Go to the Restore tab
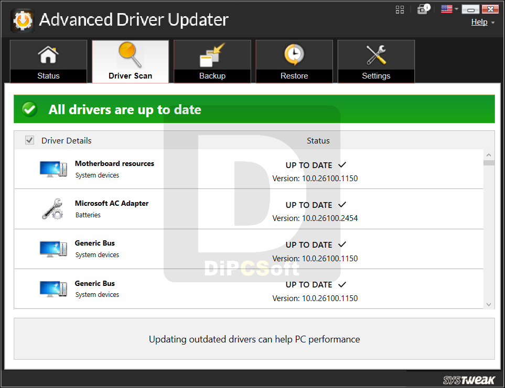 point(294,61)
